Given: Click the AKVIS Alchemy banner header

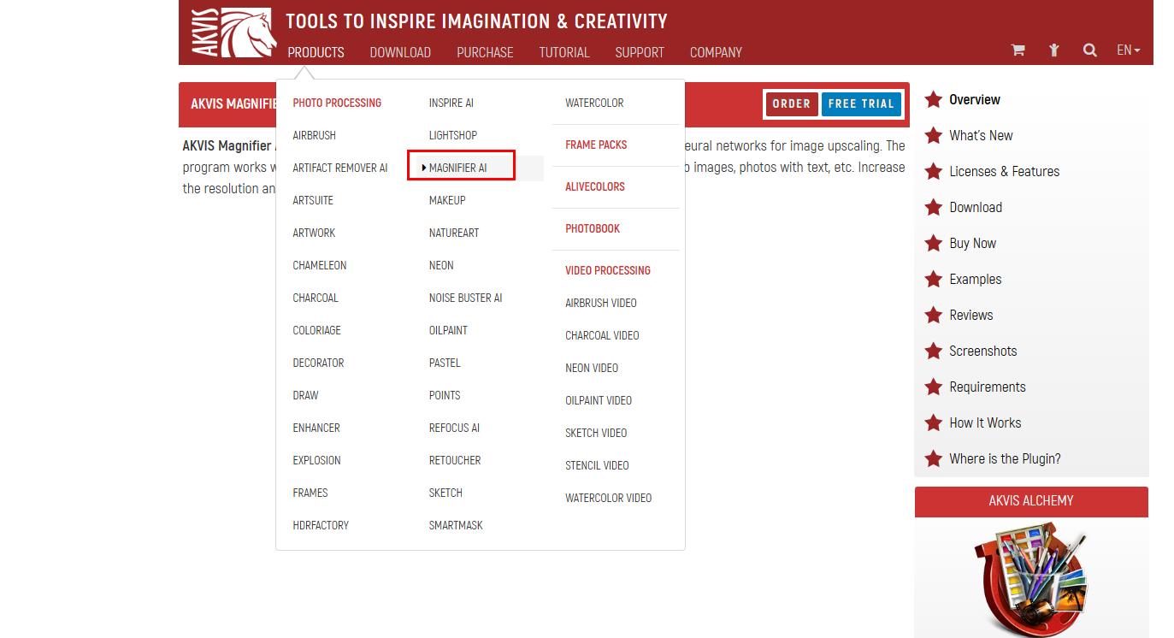Looking at the screenshot, I should pyautogui.click(x=1031, y=501).
